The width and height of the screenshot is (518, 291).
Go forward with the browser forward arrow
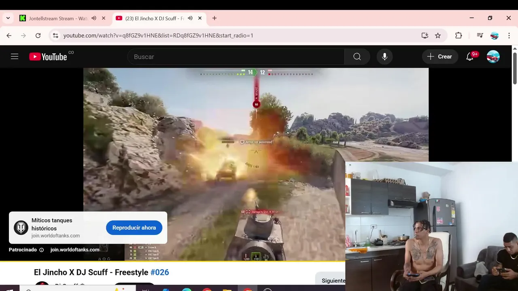click(23, 36)
